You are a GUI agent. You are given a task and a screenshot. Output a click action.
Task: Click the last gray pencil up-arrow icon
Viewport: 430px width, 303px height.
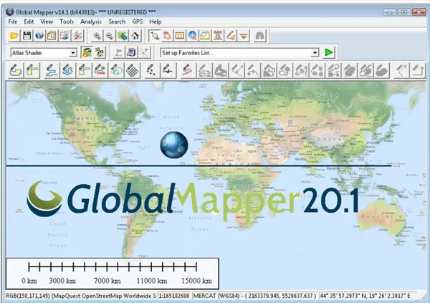click(x=417, y=70)
